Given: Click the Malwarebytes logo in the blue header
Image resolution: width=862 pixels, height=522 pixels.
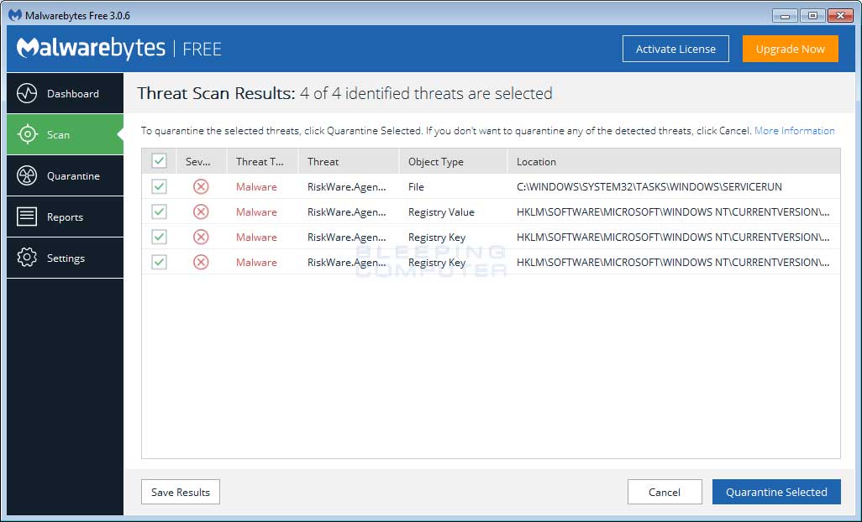Looking at the screenshot, I should tap(91, 49).
